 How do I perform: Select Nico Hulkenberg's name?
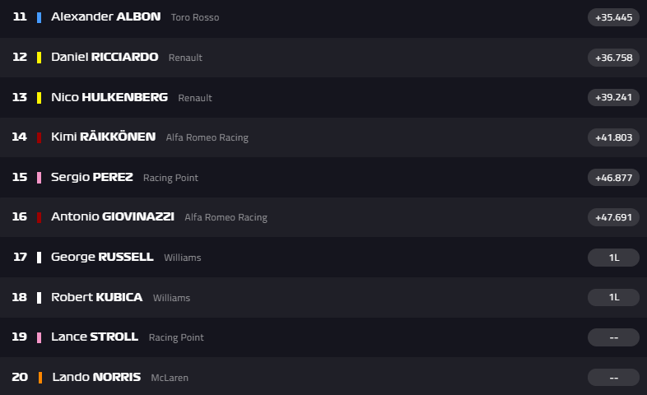coord(109,97)
